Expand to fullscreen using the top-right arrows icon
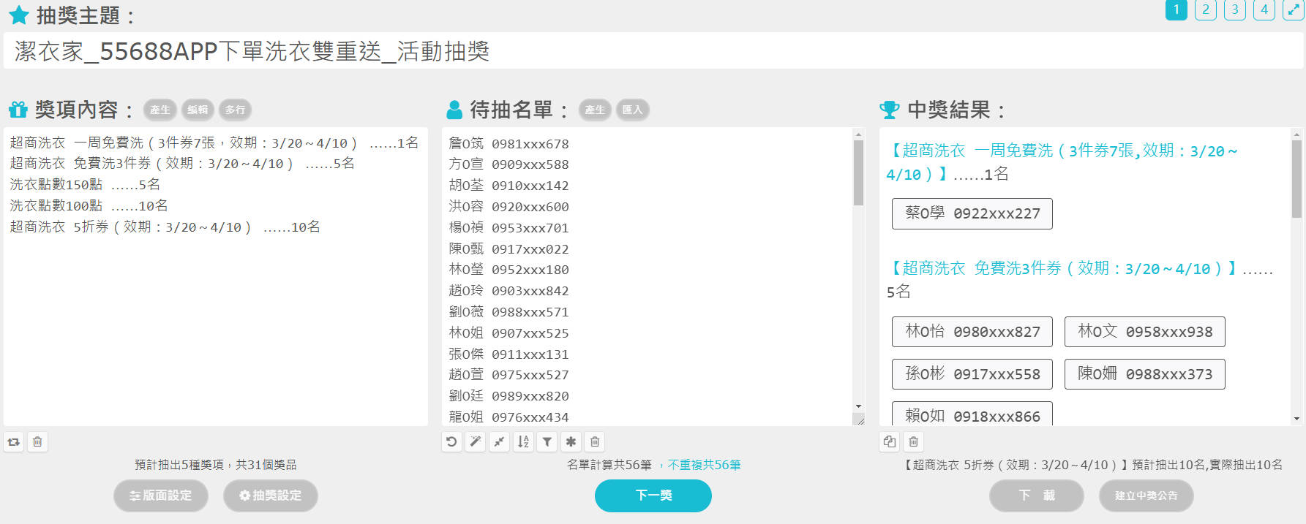Screen dimensions: 1306x524 pyautogui.click(x=1294, y=10)
